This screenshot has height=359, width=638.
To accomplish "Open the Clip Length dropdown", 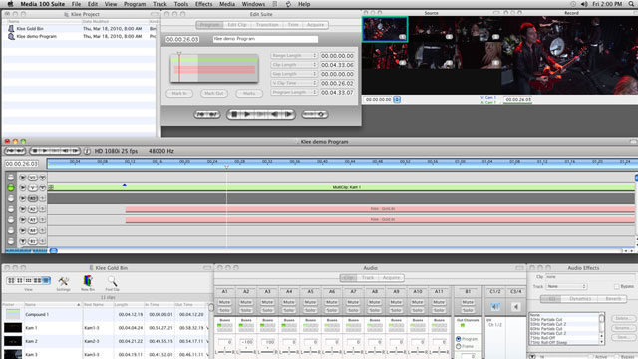I will click(x=294, y=65).
